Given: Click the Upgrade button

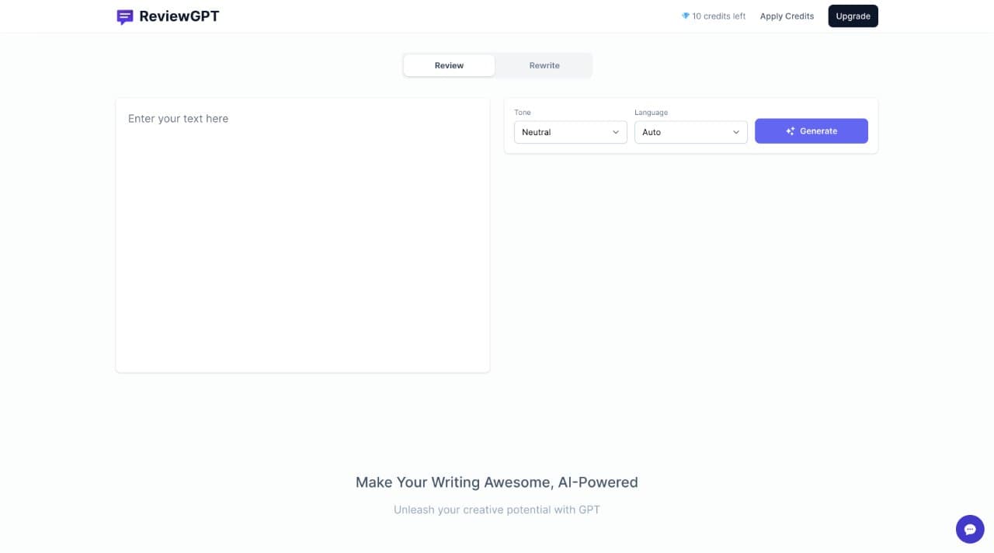Looking at the screenshot, I should click(853, 16).
